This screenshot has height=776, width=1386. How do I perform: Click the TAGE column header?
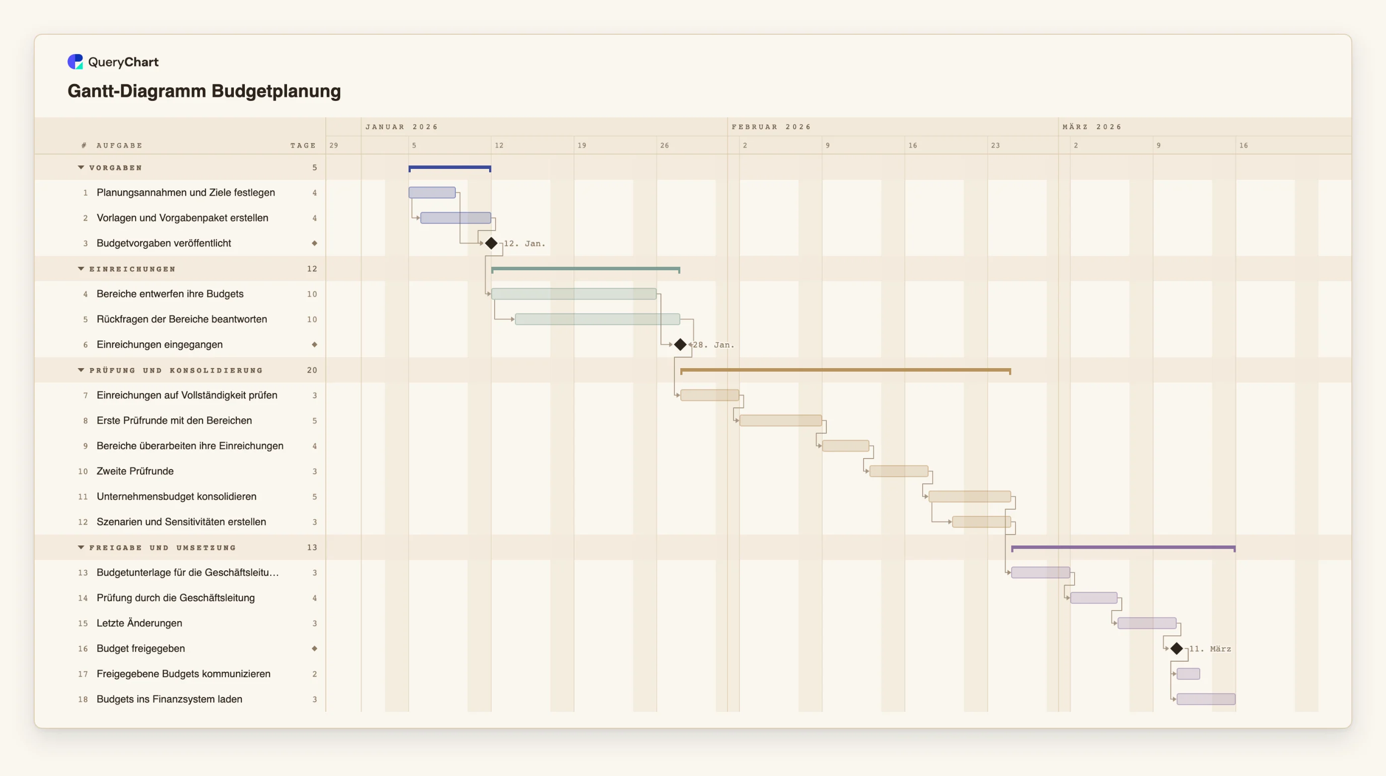303,145
